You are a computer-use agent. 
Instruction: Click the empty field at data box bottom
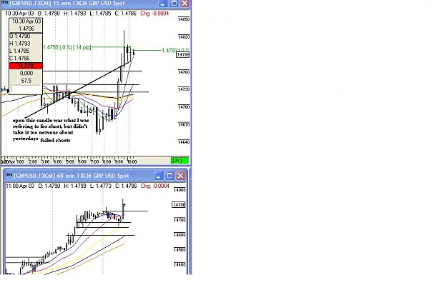click(26, 89)
